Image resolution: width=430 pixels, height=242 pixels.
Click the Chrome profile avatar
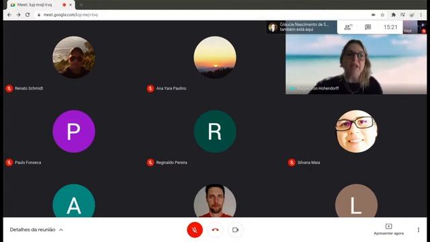[412, 15]
